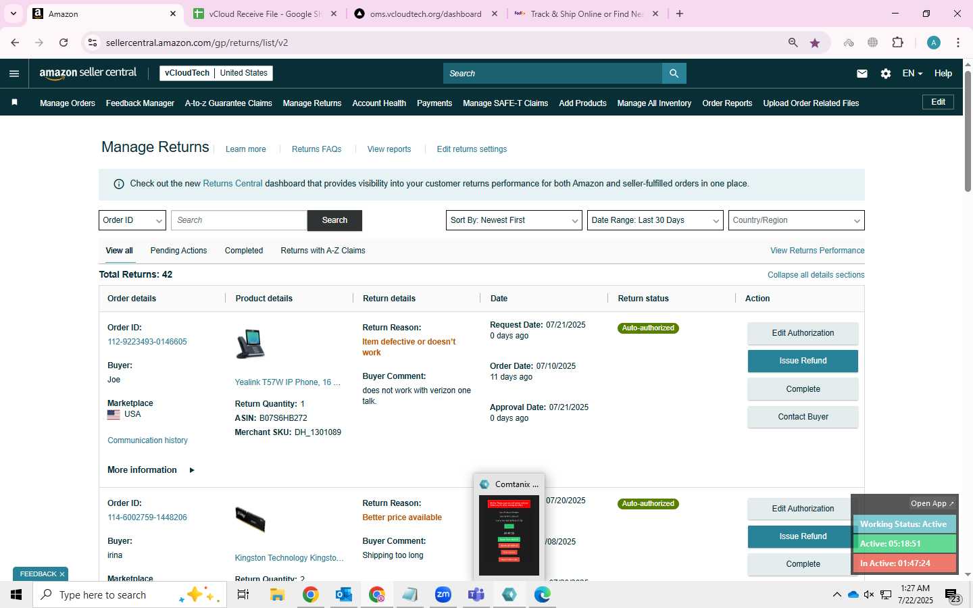Click the Edit button in nav bar

tap(939, 102)
